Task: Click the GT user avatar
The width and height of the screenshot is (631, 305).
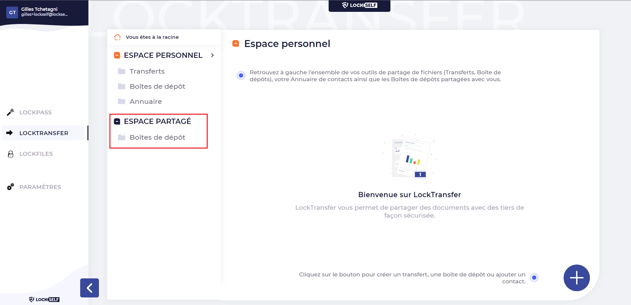Action: (12, 12)
